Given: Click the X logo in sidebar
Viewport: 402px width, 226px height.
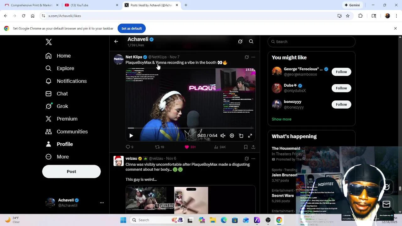Looking at the screenshot, I should [49, 42].
